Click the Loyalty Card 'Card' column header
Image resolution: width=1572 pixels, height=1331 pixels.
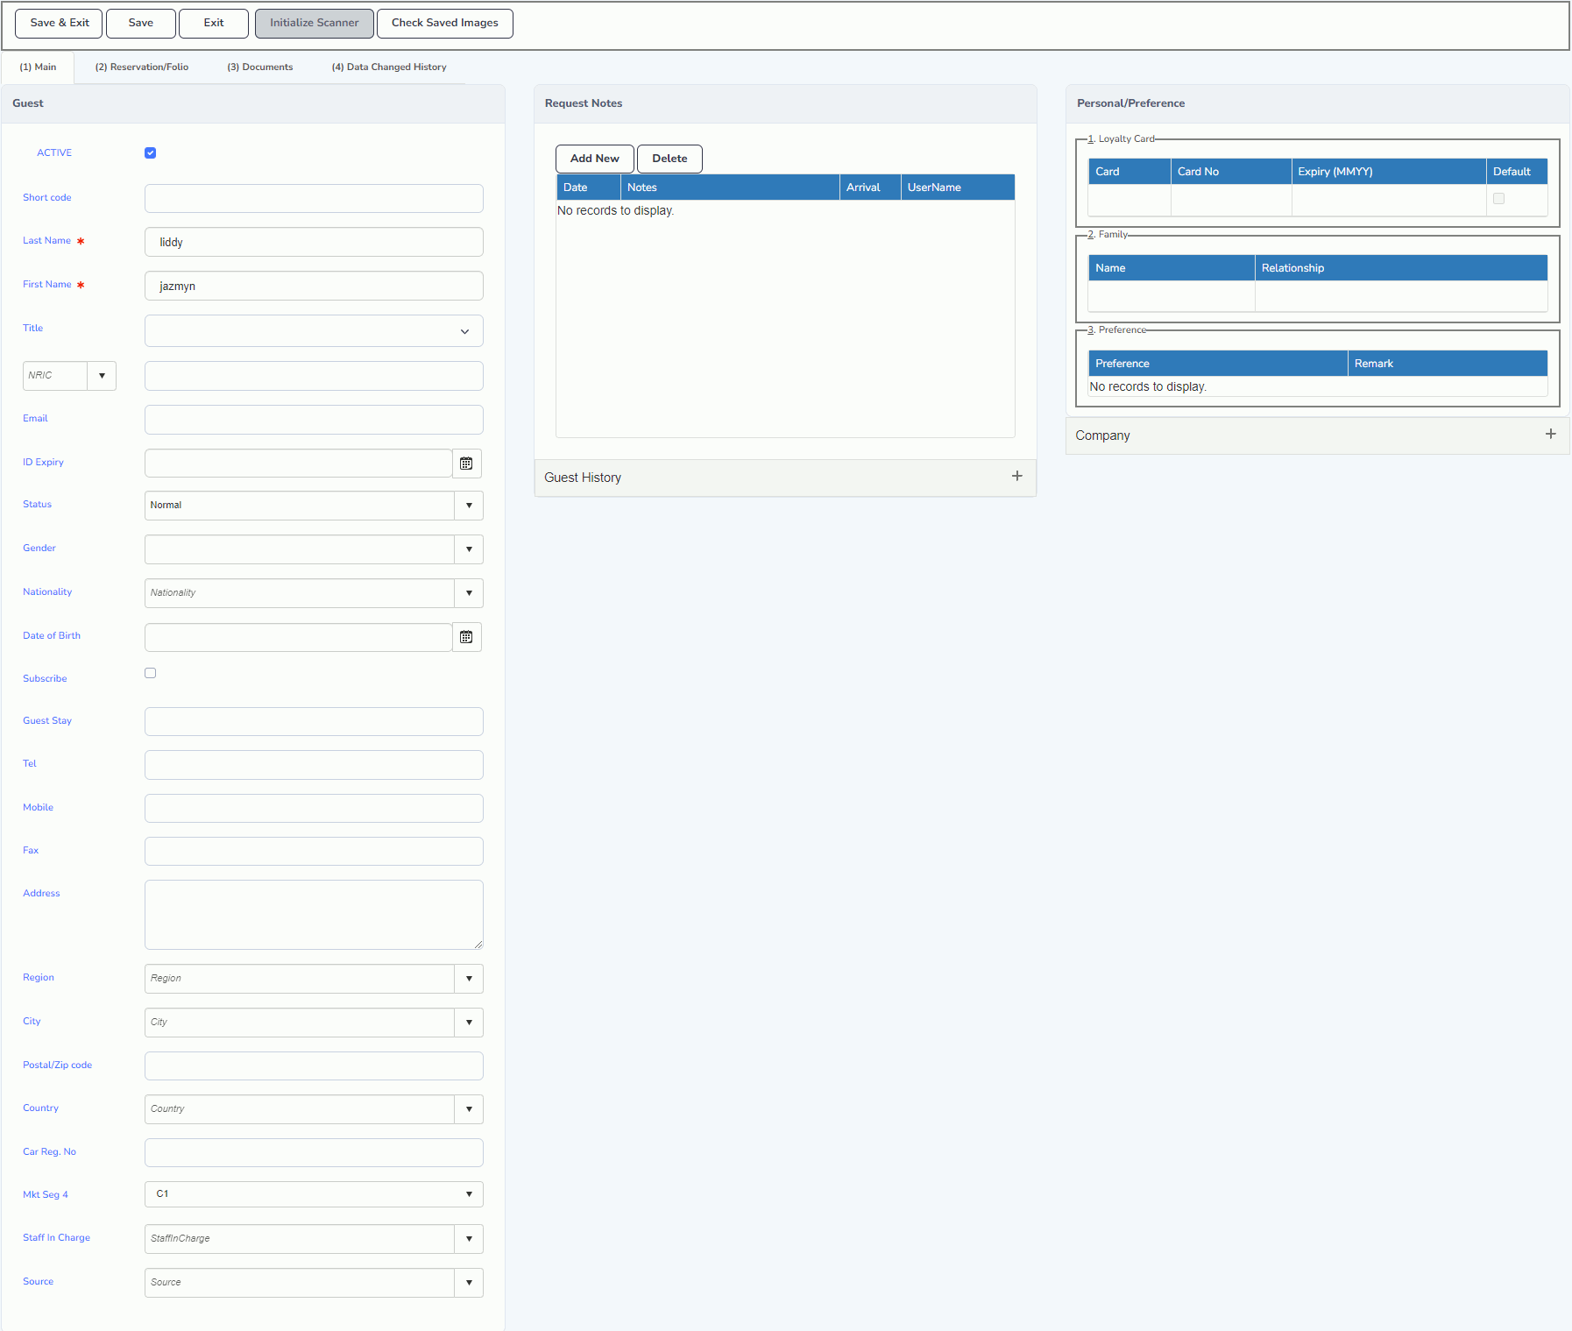[x=1129, y=172]
